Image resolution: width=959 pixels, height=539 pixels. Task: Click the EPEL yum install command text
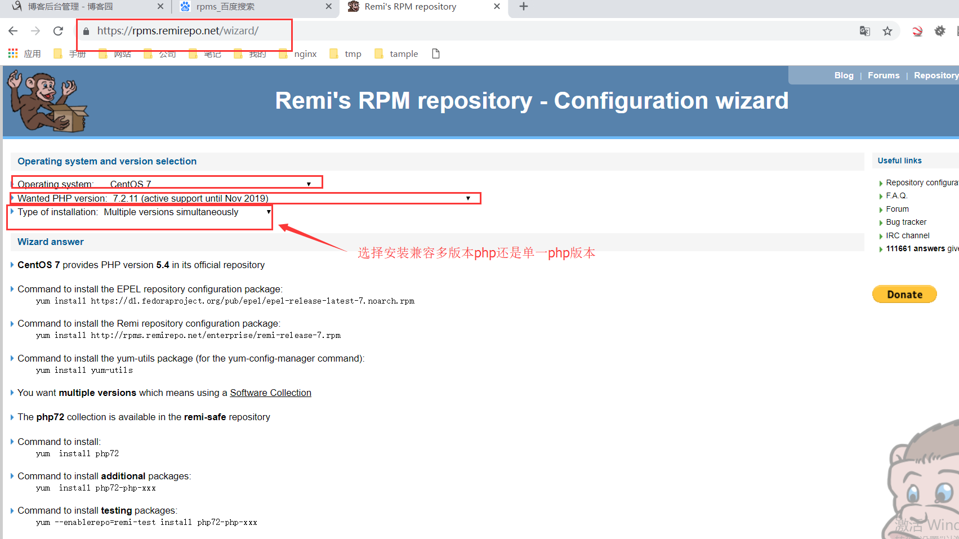coord(225,301)
